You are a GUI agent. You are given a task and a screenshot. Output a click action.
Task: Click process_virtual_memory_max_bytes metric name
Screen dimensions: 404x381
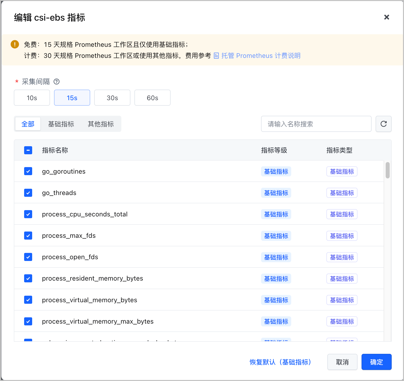click(98, 321)
